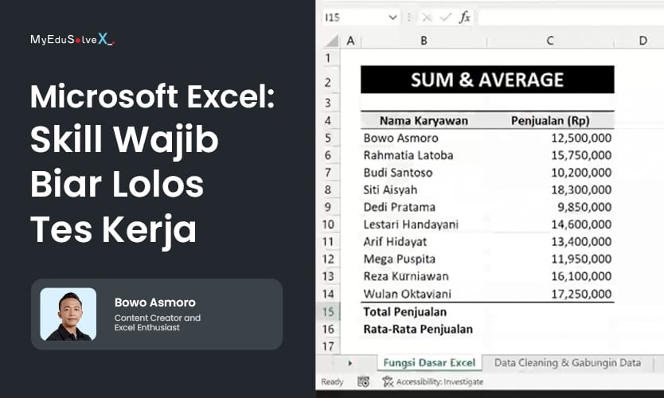The height and width of the screenshot is (398, 664).
Task: Select the Wulan Oktaviani cell
Action: pos(424,294)
